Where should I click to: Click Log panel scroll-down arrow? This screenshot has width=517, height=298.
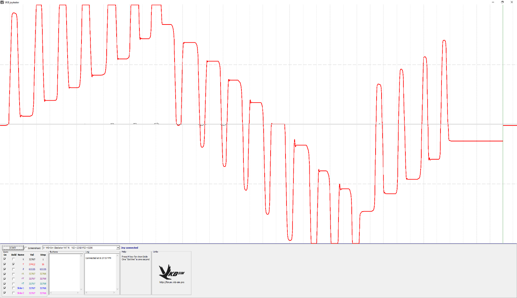117,289
